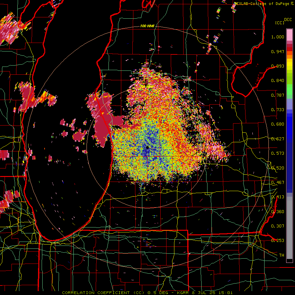Click the TH threshold label on the legend
Image resolution: width=295 pixels, height=295 pixels.
(282, 255)
